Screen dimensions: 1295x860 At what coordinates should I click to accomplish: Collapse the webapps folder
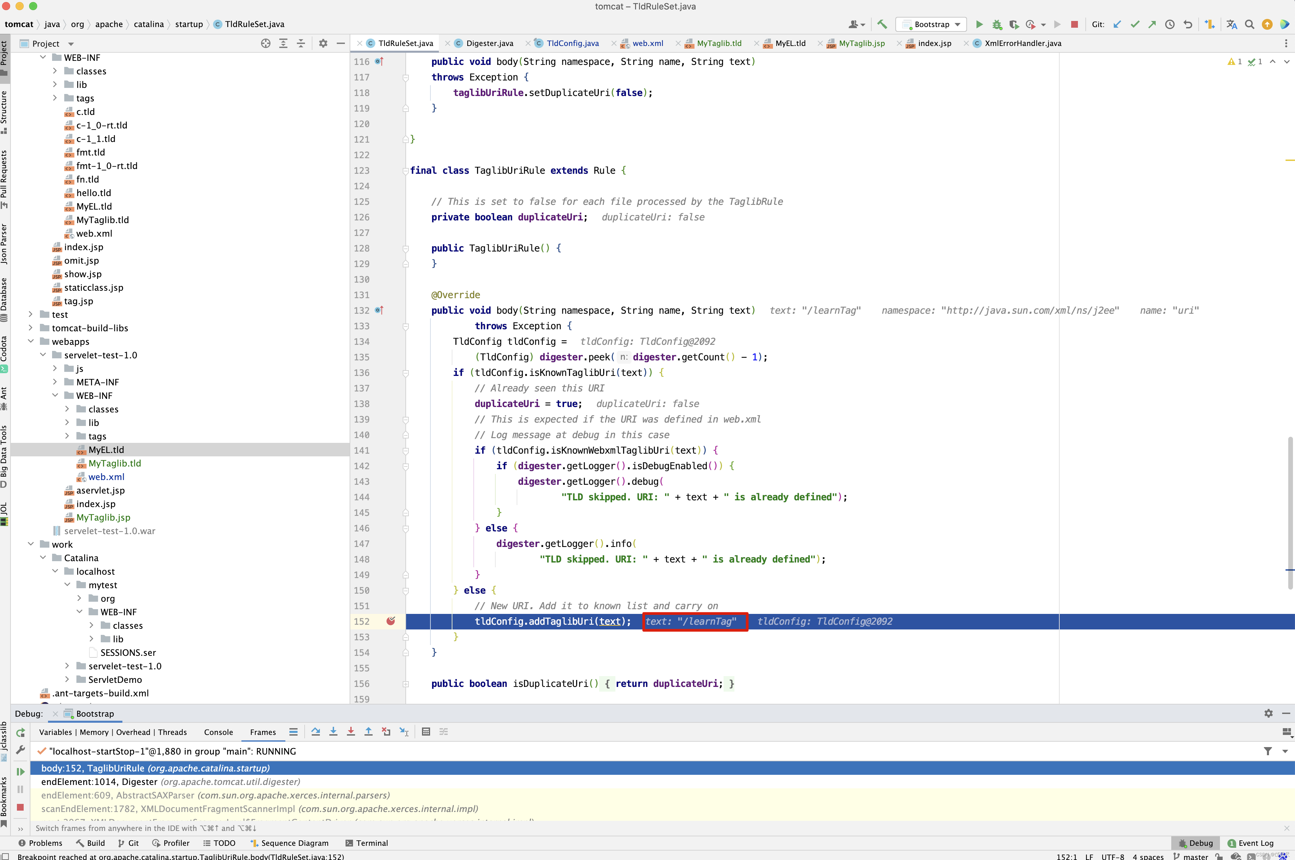tap(31, 341)
